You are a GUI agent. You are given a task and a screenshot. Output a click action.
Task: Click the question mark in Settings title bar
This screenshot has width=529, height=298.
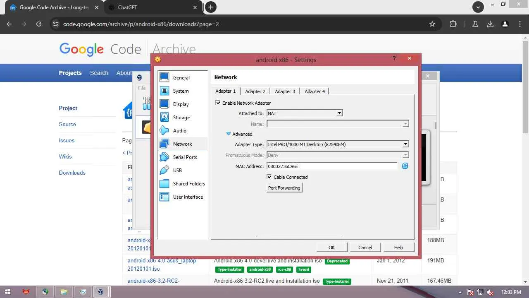click(394, 58)
